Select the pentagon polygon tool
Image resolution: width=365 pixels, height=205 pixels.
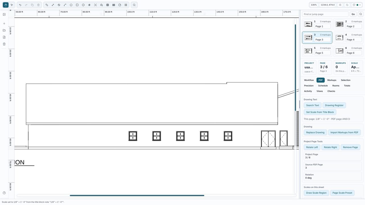(x=71, y=5)
